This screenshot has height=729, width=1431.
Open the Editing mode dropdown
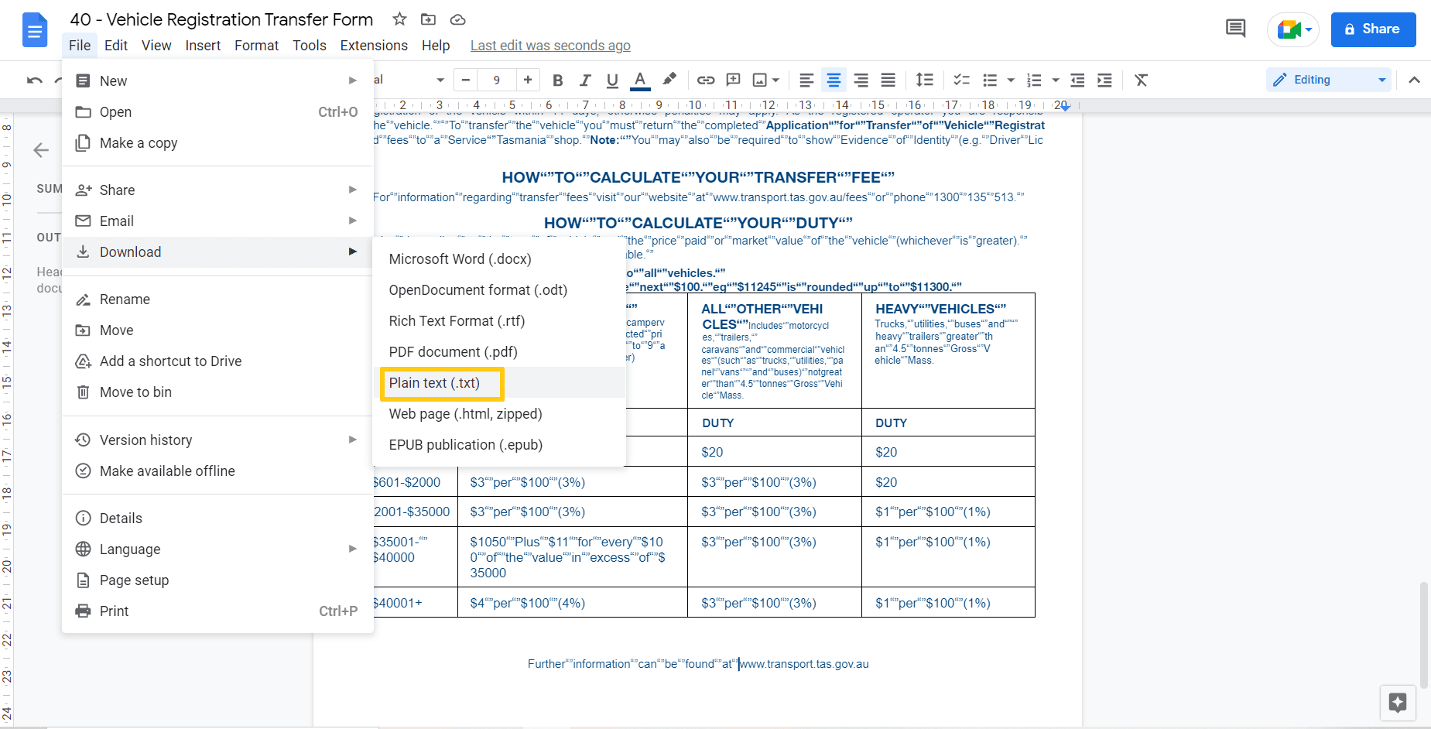[1328, 80]
